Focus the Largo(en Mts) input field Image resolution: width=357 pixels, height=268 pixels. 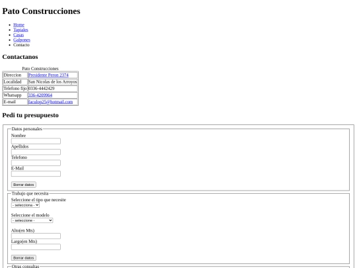click(x=36, y=247)
